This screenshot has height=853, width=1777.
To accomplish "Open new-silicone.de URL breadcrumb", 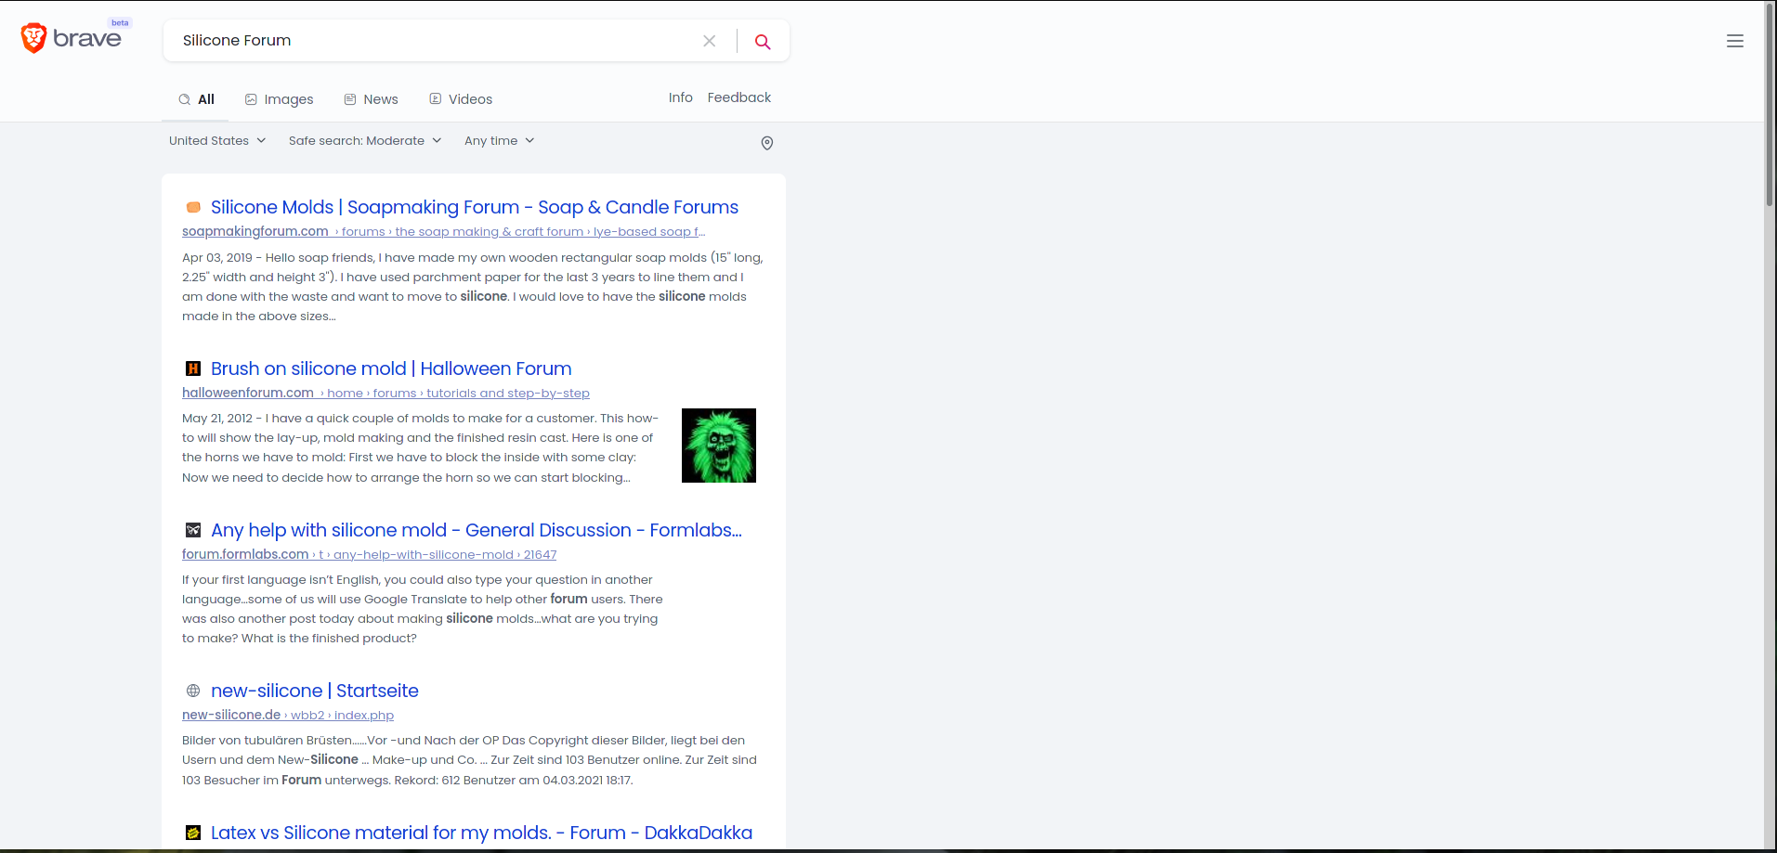I will (x=288, y=716).
